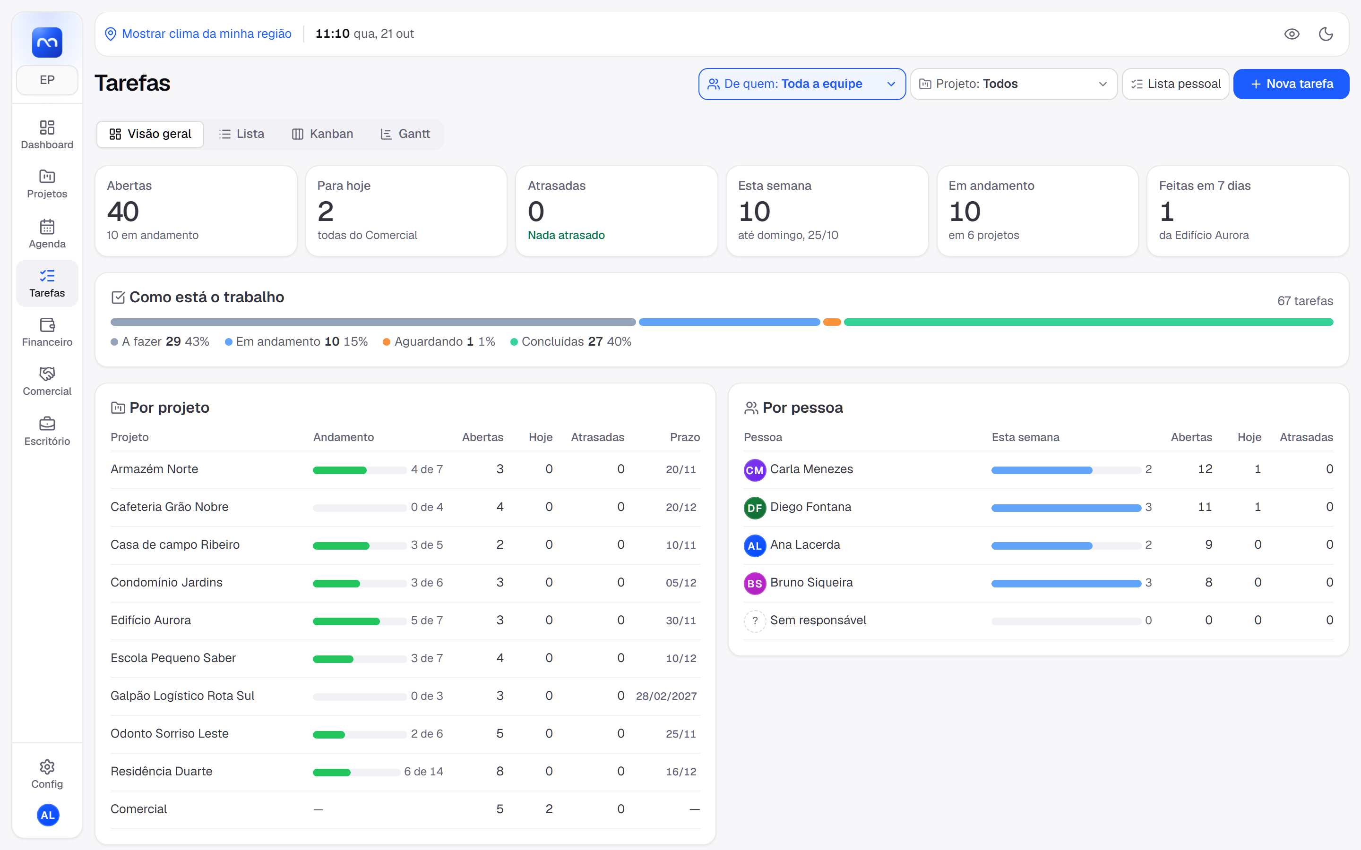Open the Residência Duarte project row
Screen dimensions: 1361x850
[x=405, y=772]
